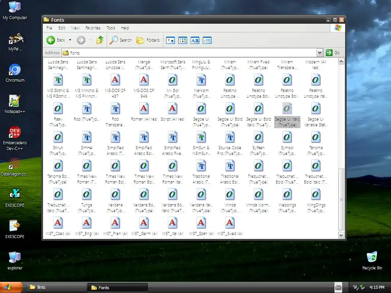This screenshot has height=293, width=391.
Task: Select the Segoe UI Italic font
Action: tap(287, 115)
